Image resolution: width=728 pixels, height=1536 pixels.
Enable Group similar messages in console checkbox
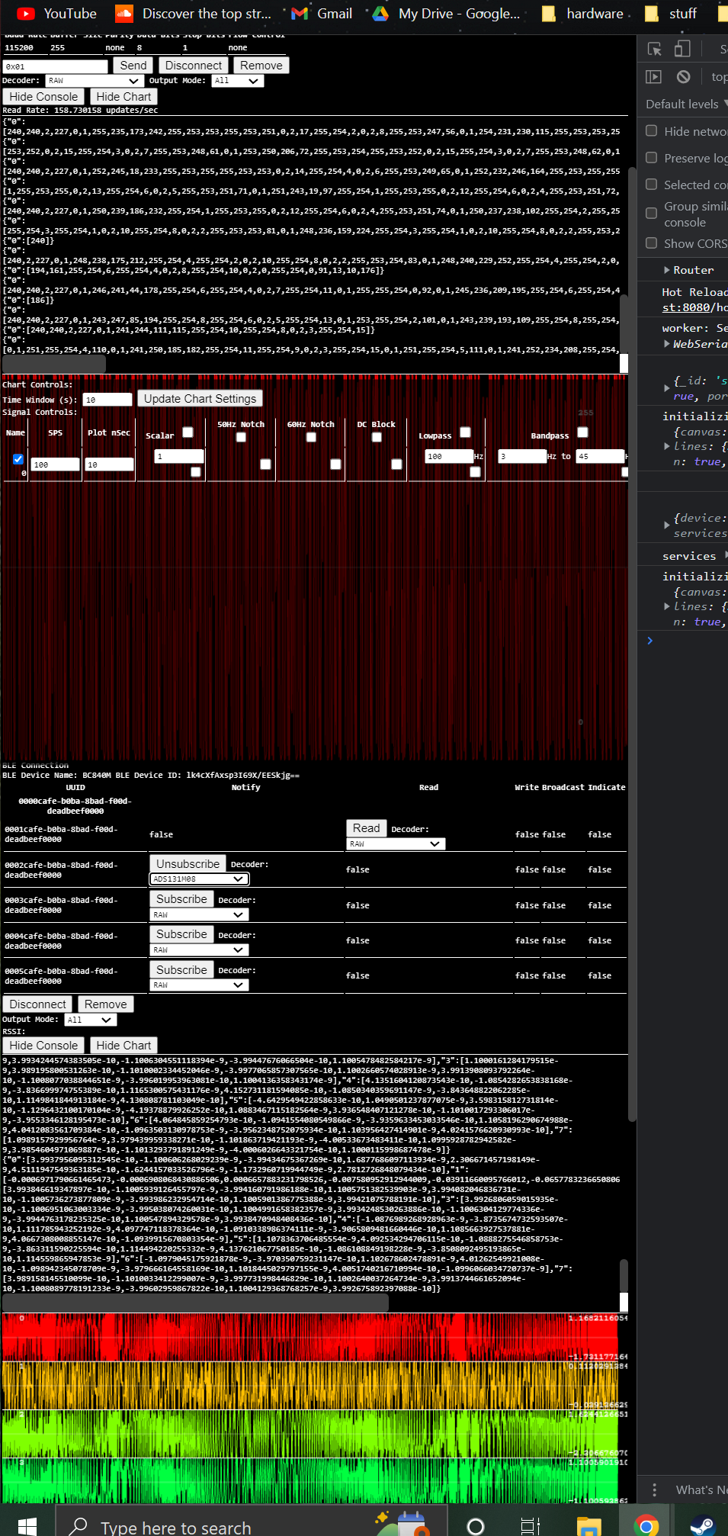(x=652, y=213)
